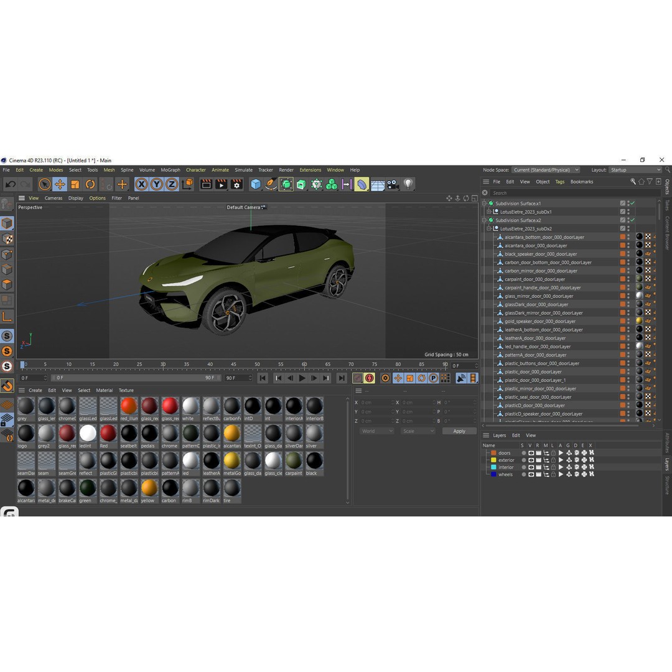
Task: Go to end of animation
Action: click(x=342, y=378)
